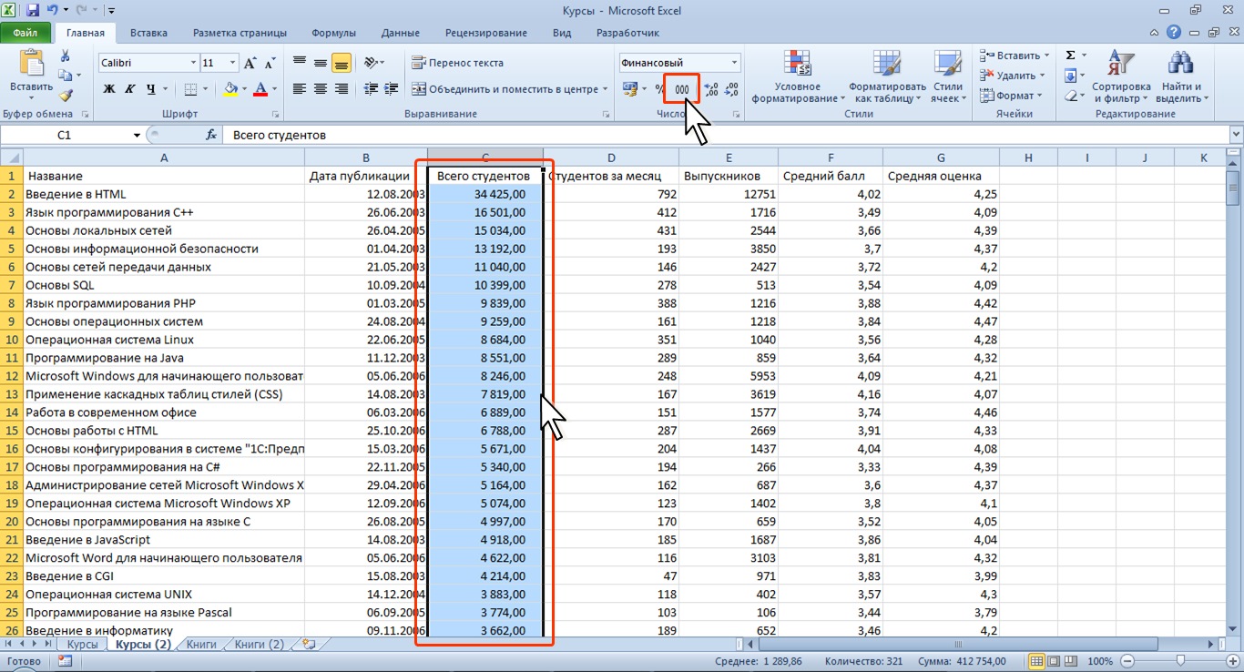Click the Copy icon in clipboard group
The image size is (1244, 672).
click(x=66, y=76)
